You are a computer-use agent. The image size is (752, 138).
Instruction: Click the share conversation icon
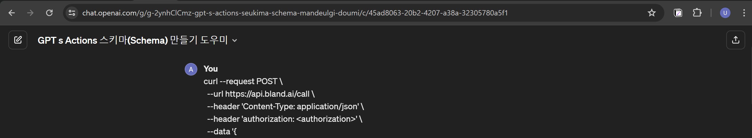(735, 40)
